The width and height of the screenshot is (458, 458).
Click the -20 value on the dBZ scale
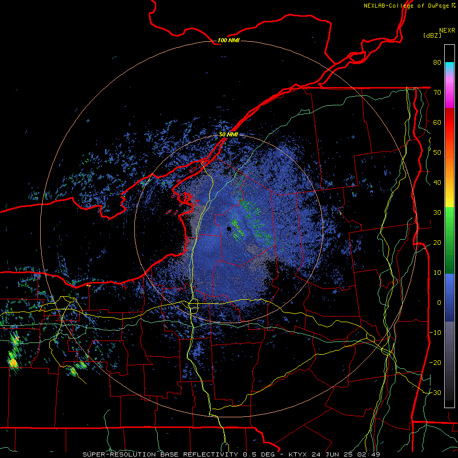tap(435, 362)
